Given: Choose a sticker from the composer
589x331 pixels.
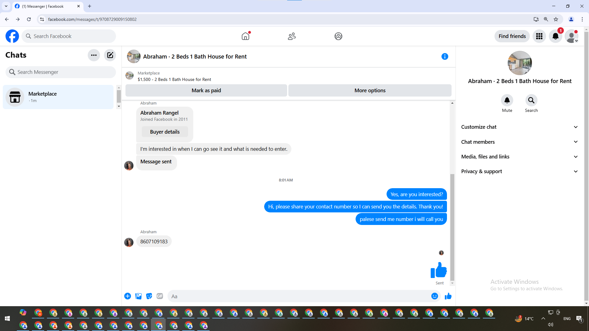Looking at the screenshot, I should (149, 296).
